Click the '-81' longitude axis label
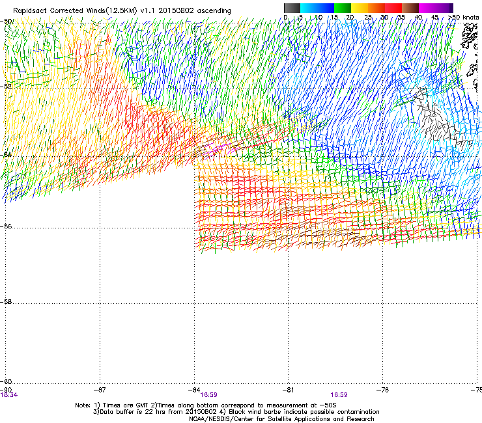Image resolution: width=482 pixels, height=423 pixels. point(288,390)
